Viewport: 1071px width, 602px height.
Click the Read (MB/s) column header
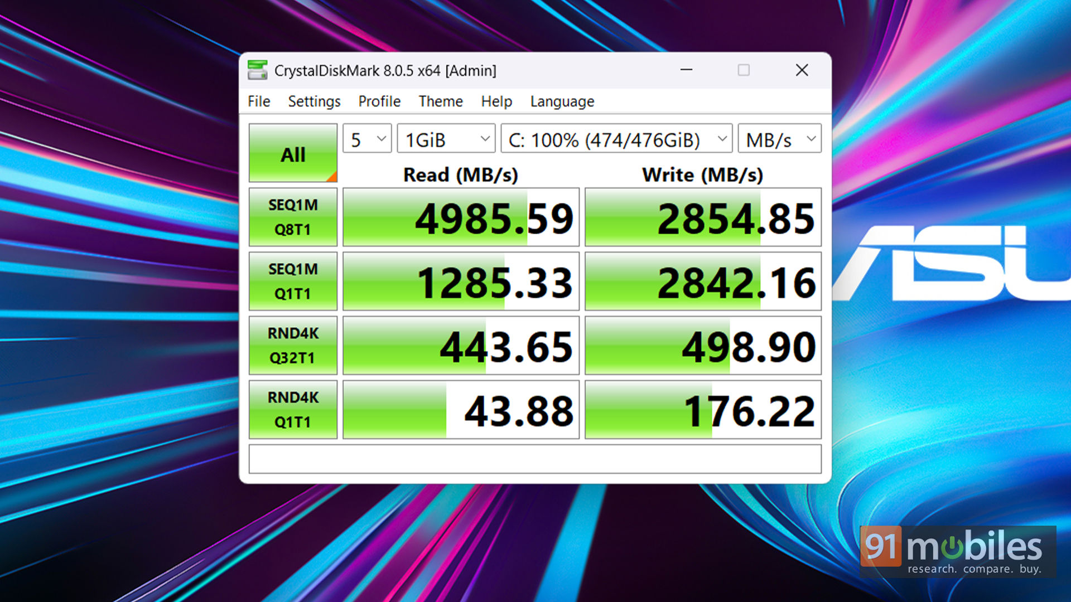pyautogui.click(x=461, y=174)
